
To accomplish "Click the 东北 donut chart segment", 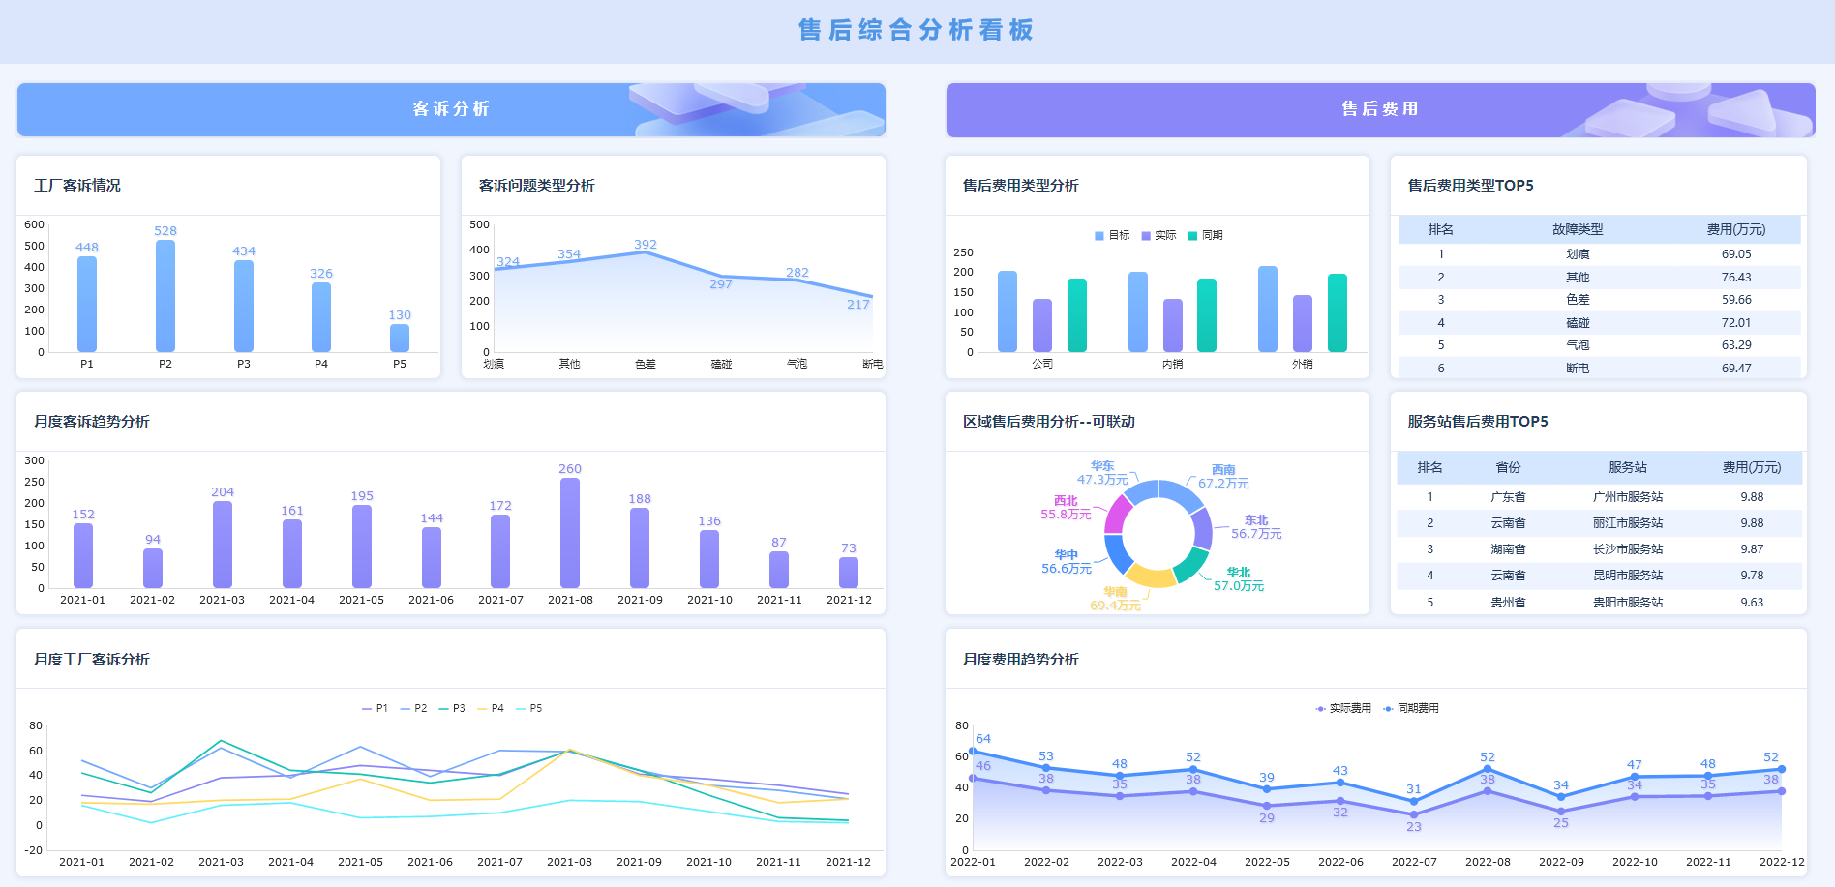I will [x=1202, y=529].
